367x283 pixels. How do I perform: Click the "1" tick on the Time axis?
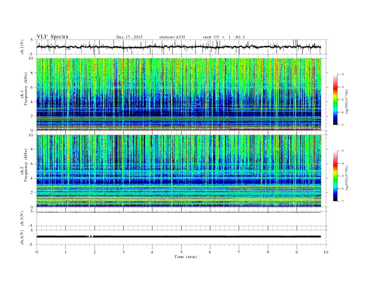point(65,252)
